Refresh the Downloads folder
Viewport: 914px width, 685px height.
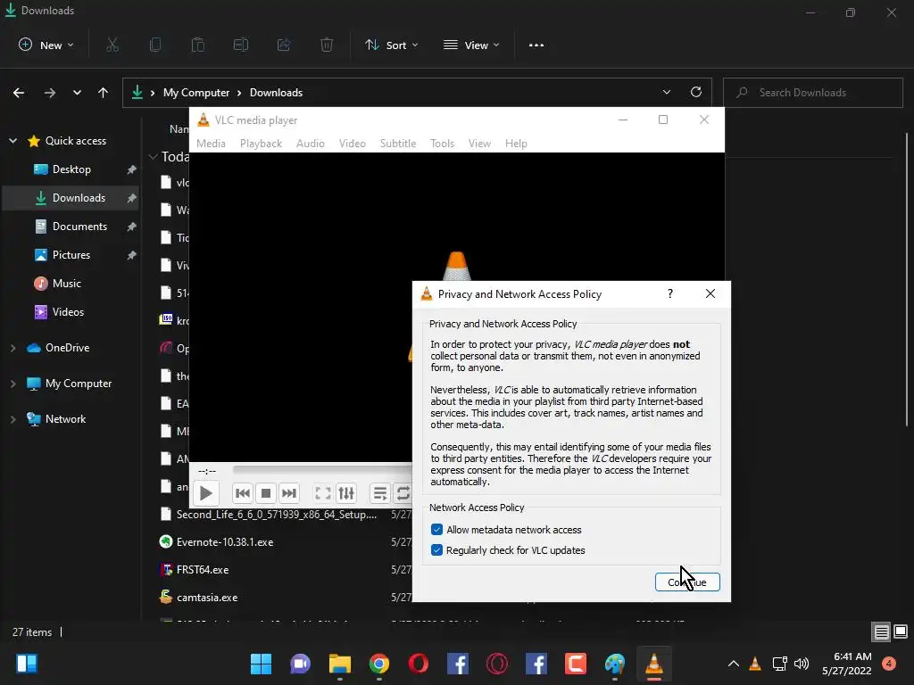point(696,92)
